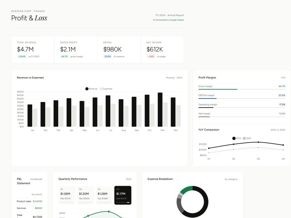Click the November revenue bar

[x=160, y=110]
